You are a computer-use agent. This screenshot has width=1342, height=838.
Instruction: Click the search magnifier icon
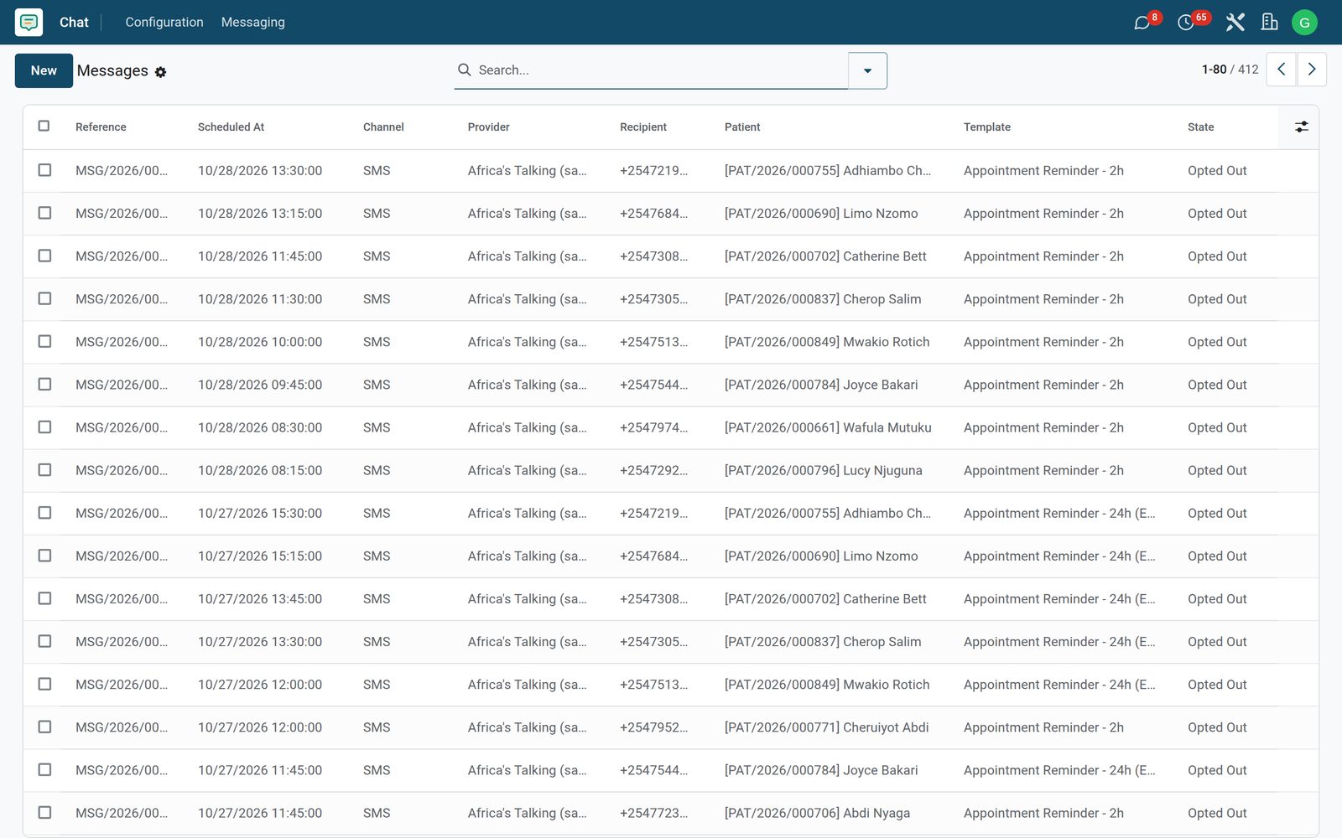tap(464, 70)
